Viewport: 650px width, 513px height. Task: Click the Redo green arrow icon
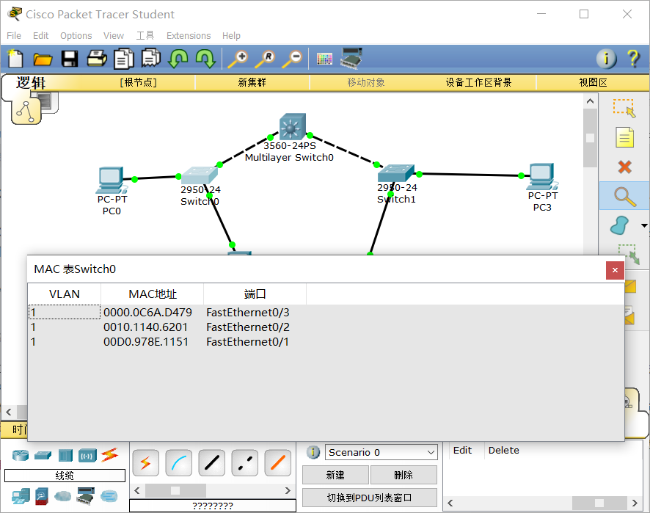click(205, 59)
